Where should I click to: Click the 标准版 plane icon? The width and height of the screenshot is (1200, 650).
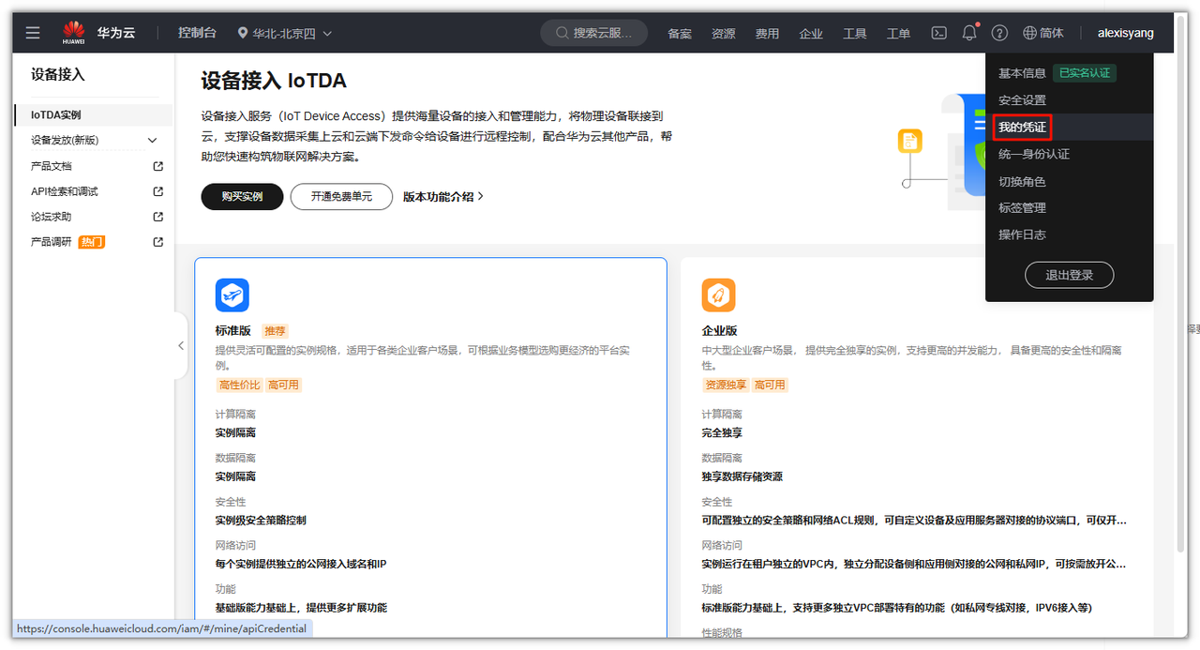click(232, 295)
